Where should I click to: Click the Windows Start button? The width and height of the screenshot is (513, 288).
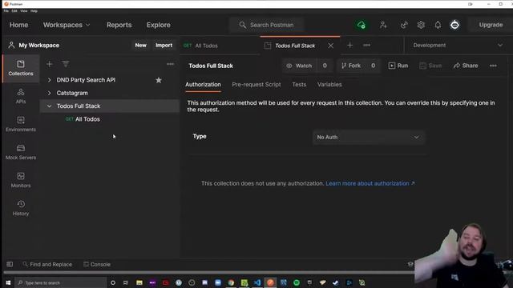(x=8, y=282)
